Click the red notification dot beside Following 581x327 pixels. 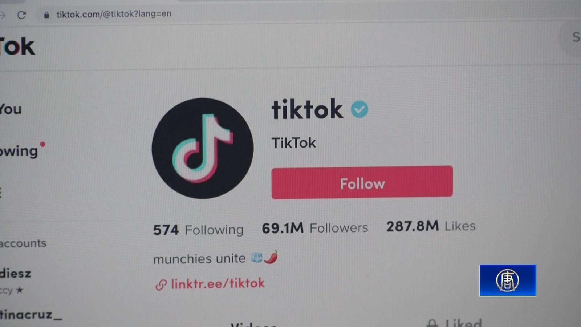pyautogui.click(x=42, y=144)
